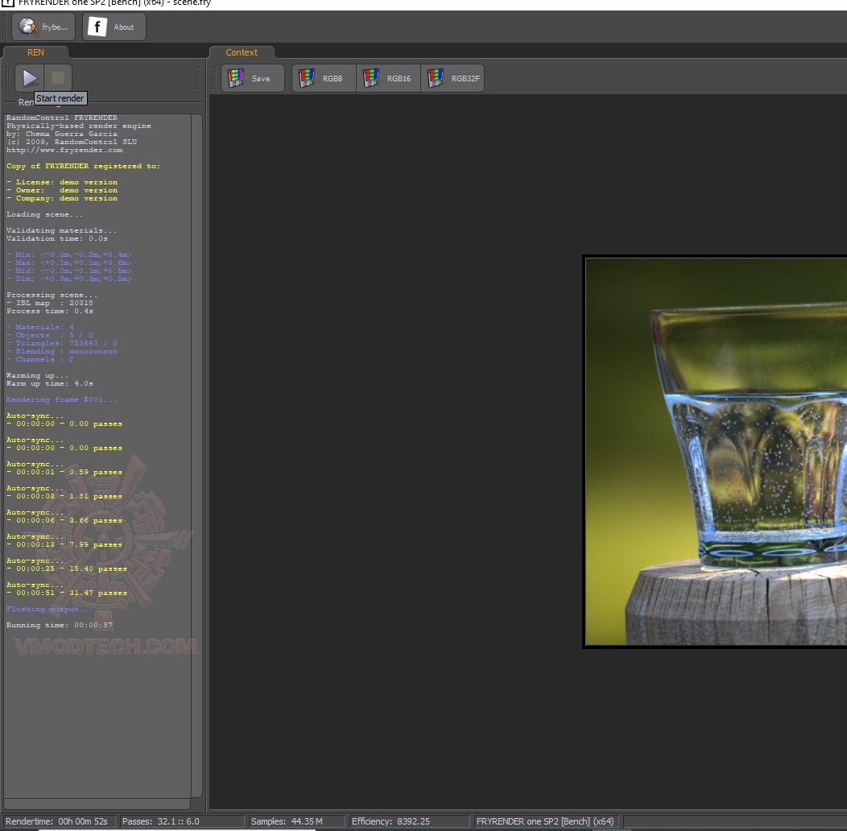Click the '00:00:51 - 31.47 passes' log entry

click(68, 593)
